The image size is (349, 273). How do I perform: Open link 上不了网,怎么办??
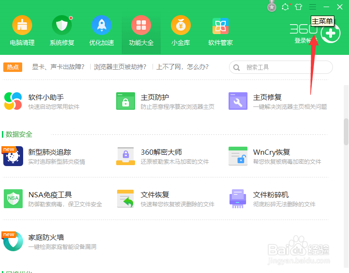pyautogui.click(x=182, y=67)
